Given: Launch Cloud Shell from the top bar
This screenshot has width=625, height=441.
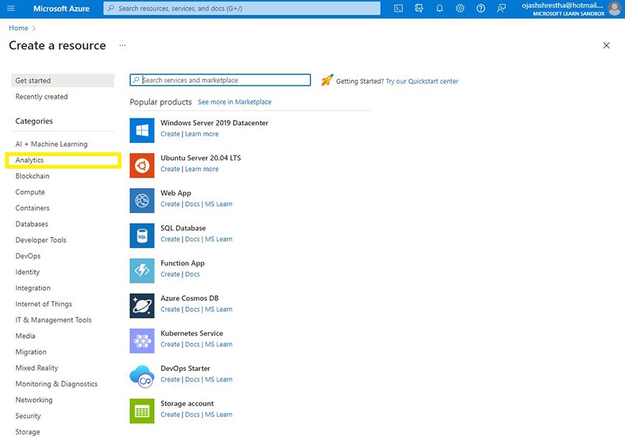Looking at the screenshot, I should (399, 8).
